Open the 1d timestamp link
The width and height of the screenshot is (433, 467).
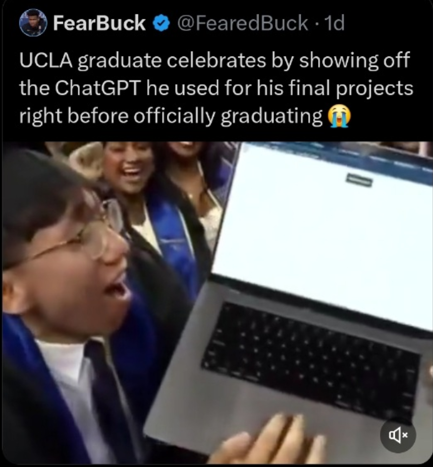coord(335,23)
